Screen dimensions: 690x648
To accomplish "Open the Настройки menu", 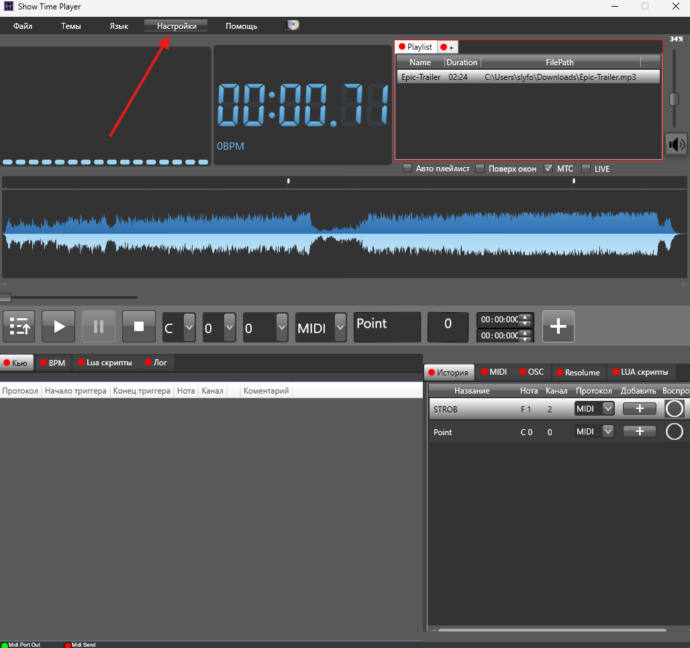I will click(177, 26).
